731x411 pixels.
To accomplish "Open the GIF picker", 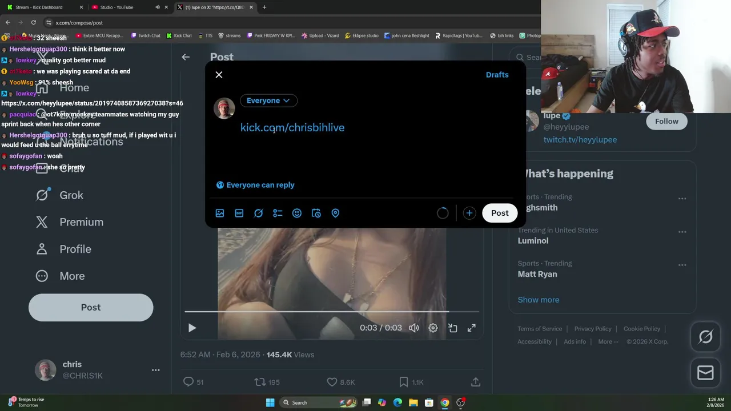I will pyautogui.click(x=239, y=213).
